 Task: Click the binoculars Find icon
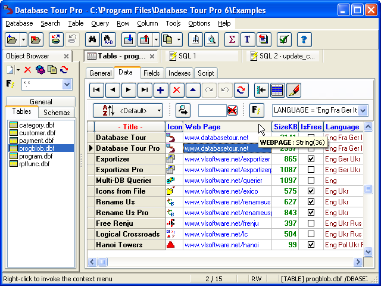(92, 39)
